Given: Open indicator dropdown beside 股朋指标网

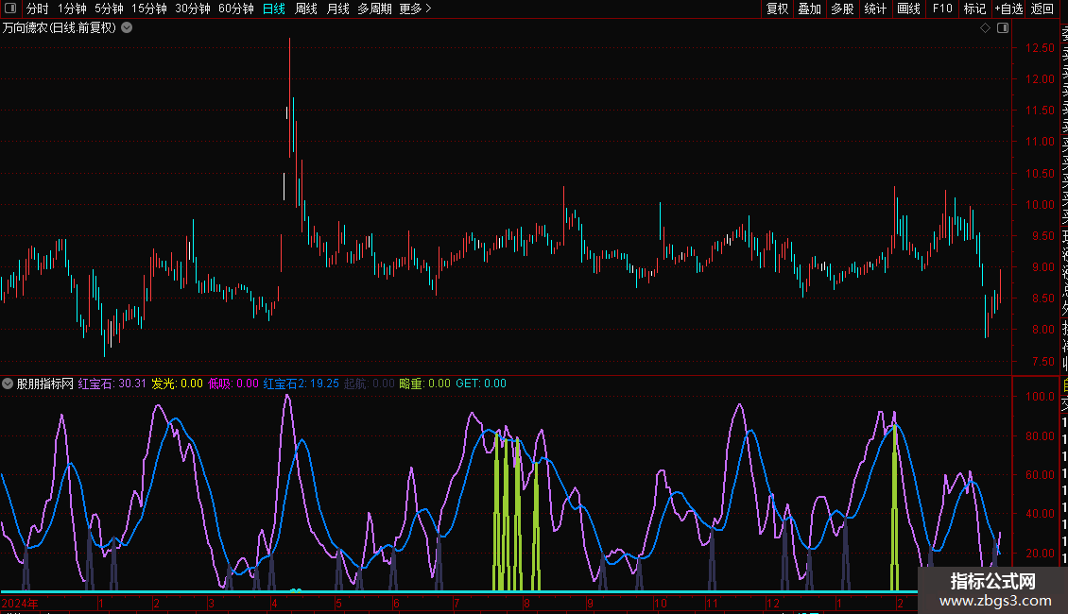Looking at the screenshot, I should pyautogui.click(x=8, y=384).
